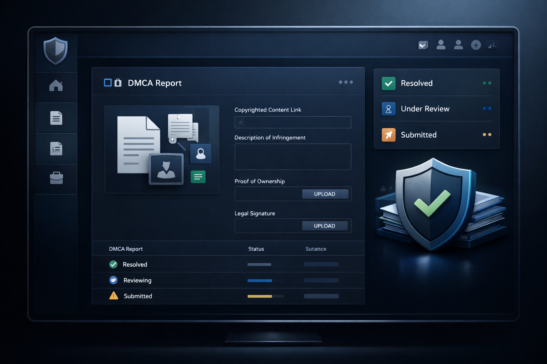Click the documents illustration thumbnail
The height and width of the screenshot is (364, 547).
pos(162,149)
